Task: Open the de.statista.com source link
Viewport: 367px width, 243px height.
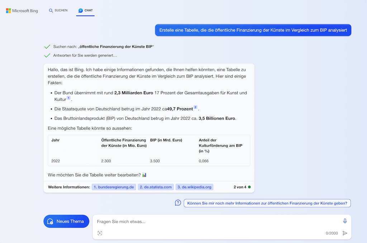Action: click(156, 187)
